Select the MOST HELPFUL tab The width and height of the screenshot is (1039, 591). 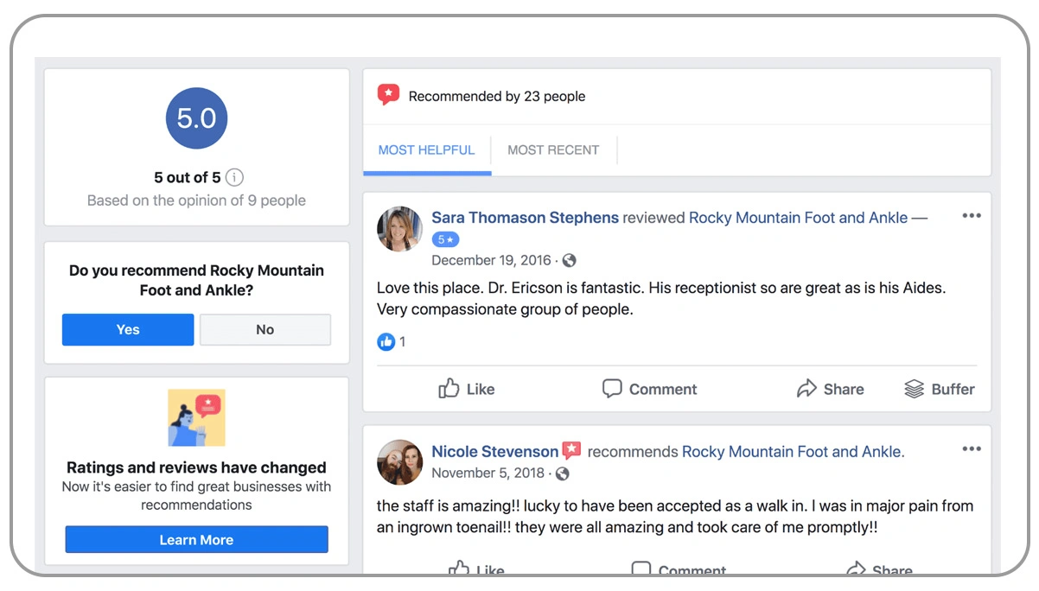coord(426,149)
